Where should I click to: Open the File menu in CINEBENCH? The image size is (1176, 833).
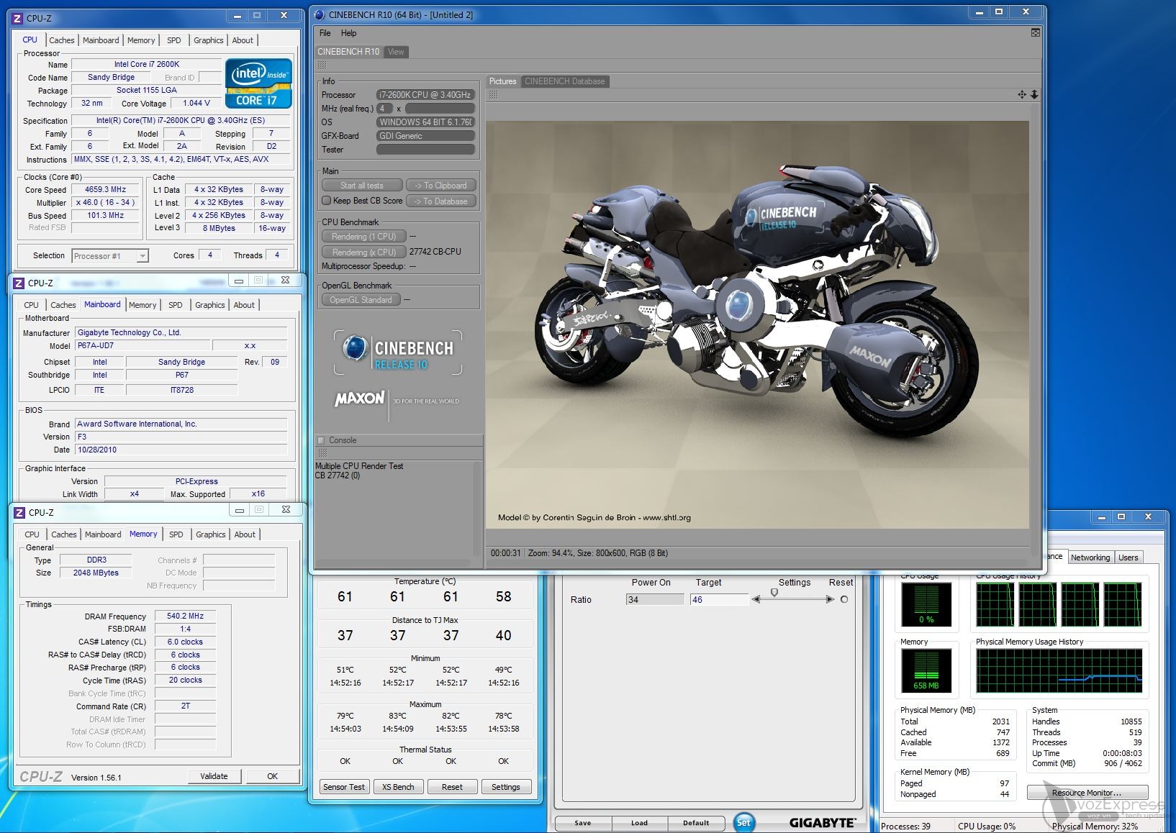325,33
